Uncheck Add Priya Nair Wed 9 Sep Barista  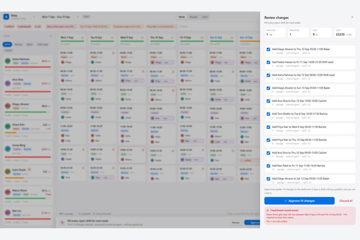(268, 127)
